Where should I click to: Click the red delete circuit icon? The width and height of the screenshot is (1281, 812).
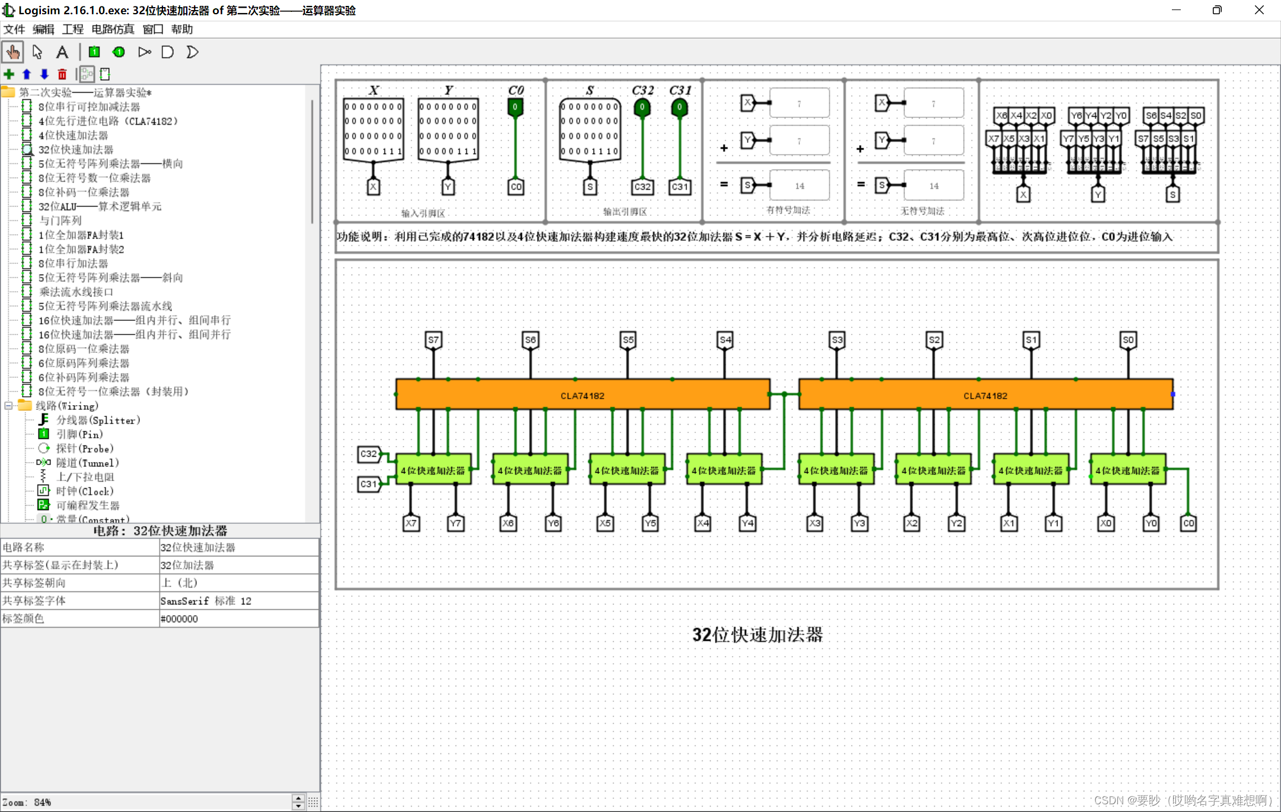62,74
